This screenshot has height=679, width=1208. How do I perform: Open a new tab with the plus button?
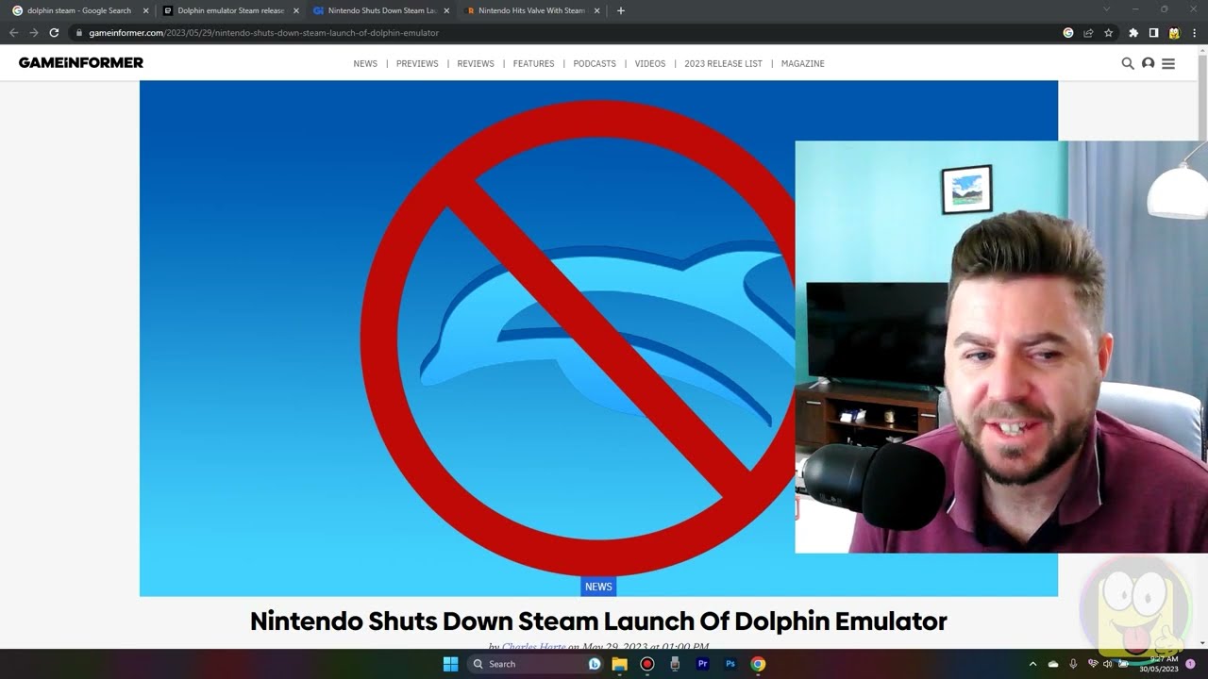[620, 10]
